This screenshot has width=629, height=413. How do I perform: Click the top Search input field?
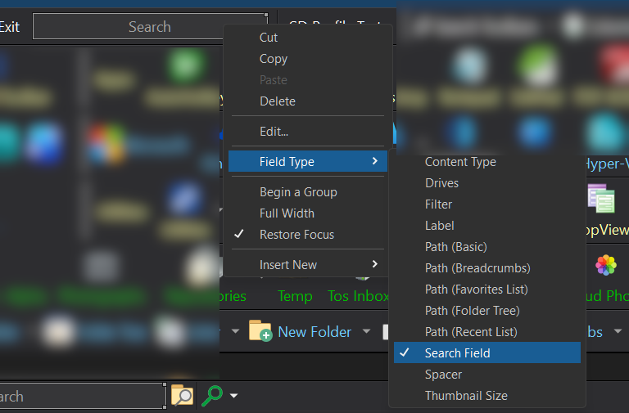click(149, 27)
